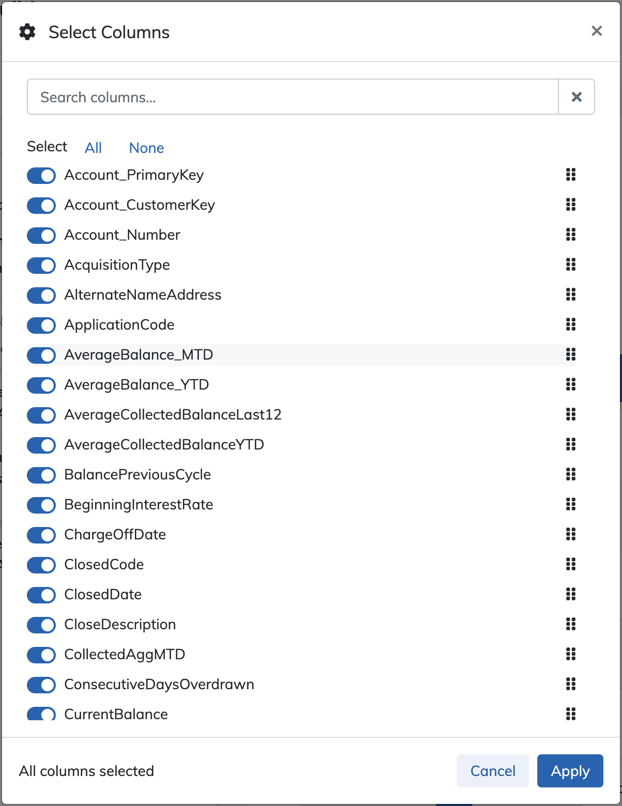The width and height of the screenshot is (622, 806).
Task: Click the ConsecutiveDaysOverdrawn label text
Action: (x=159, y=685)
